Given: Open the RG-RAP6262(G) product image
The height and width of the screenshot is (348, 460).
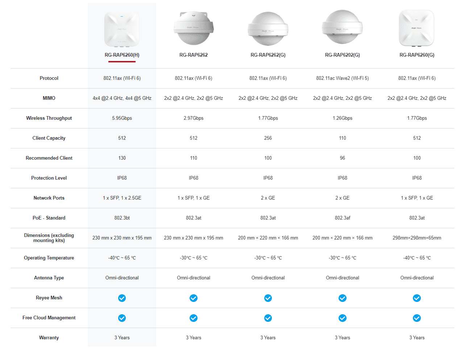Looking at the screenshot, I should [268, 29].
